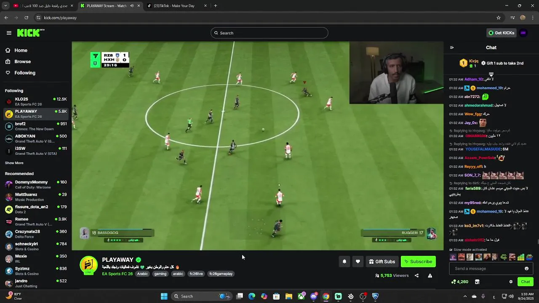Reload the page
Screen dimensions: 539x303
pyautogui.click(x=27, y=18)
